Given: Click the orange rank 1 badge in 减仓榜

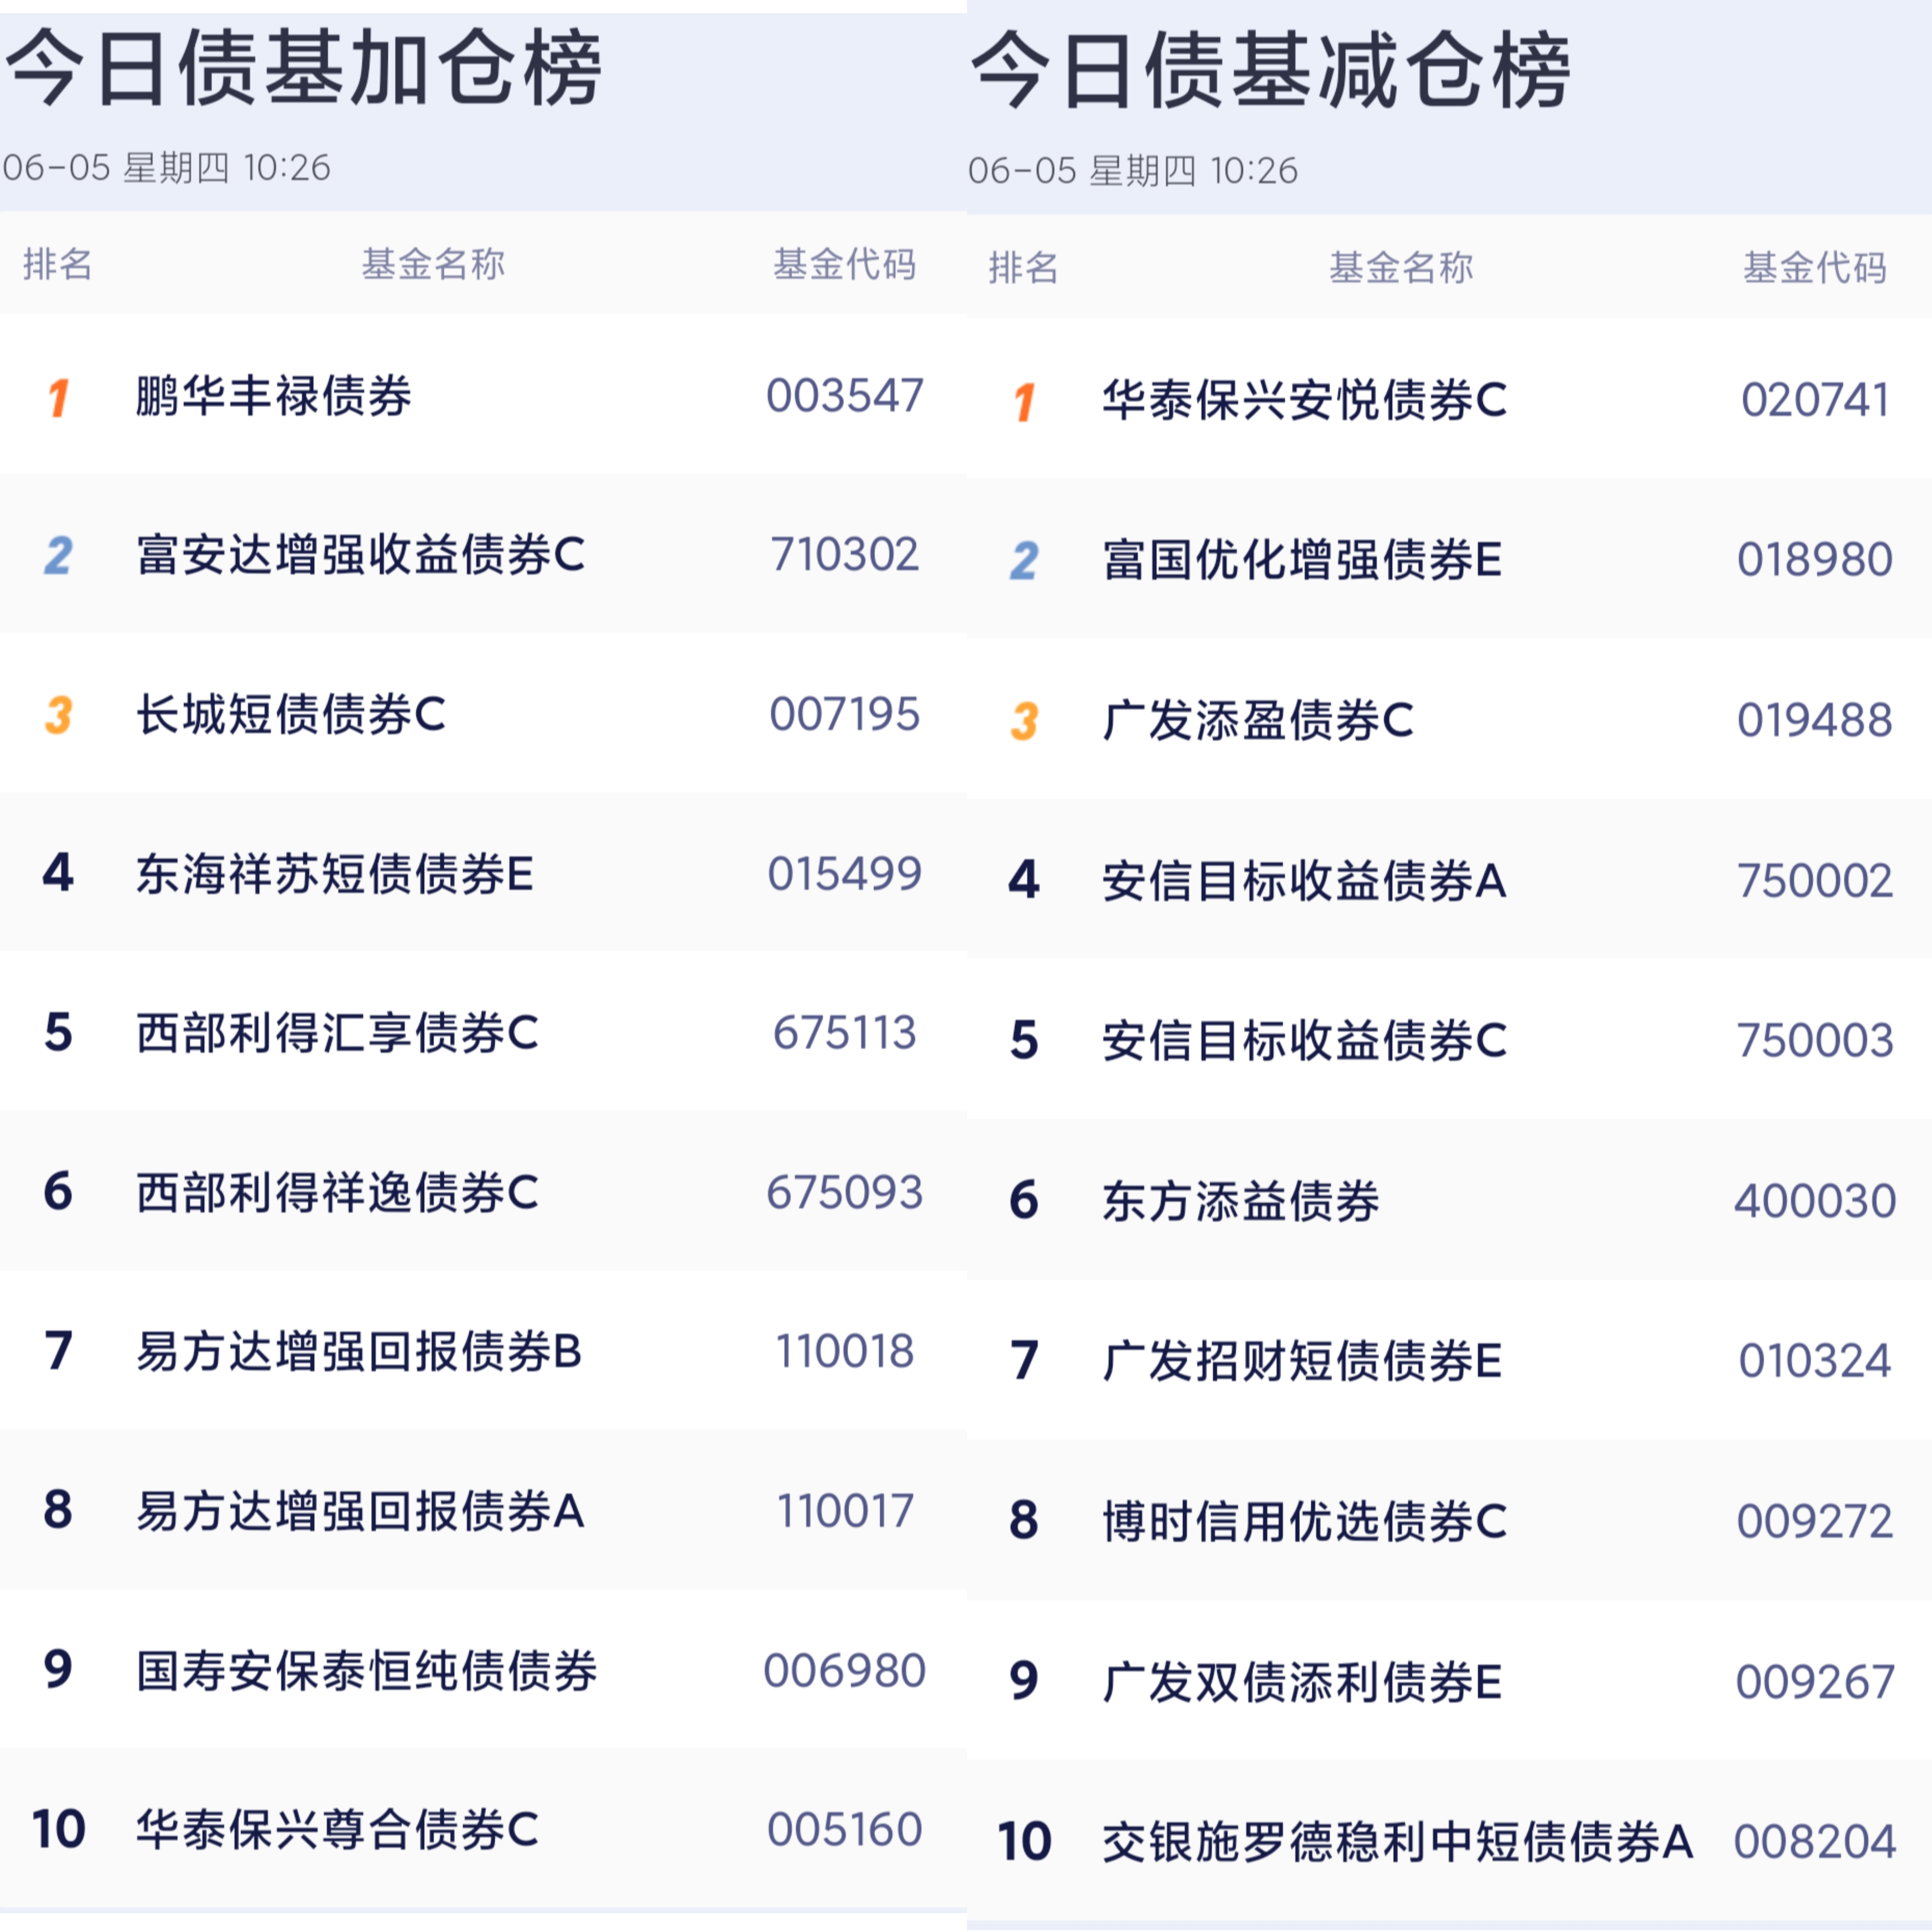Looking at the screenshot, I should (x=1024, y=402).
